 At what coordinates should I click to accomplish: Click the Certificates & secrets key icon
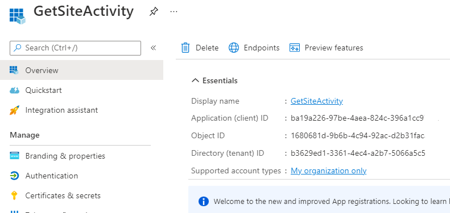pyautogui.click(x=14, y=195)
